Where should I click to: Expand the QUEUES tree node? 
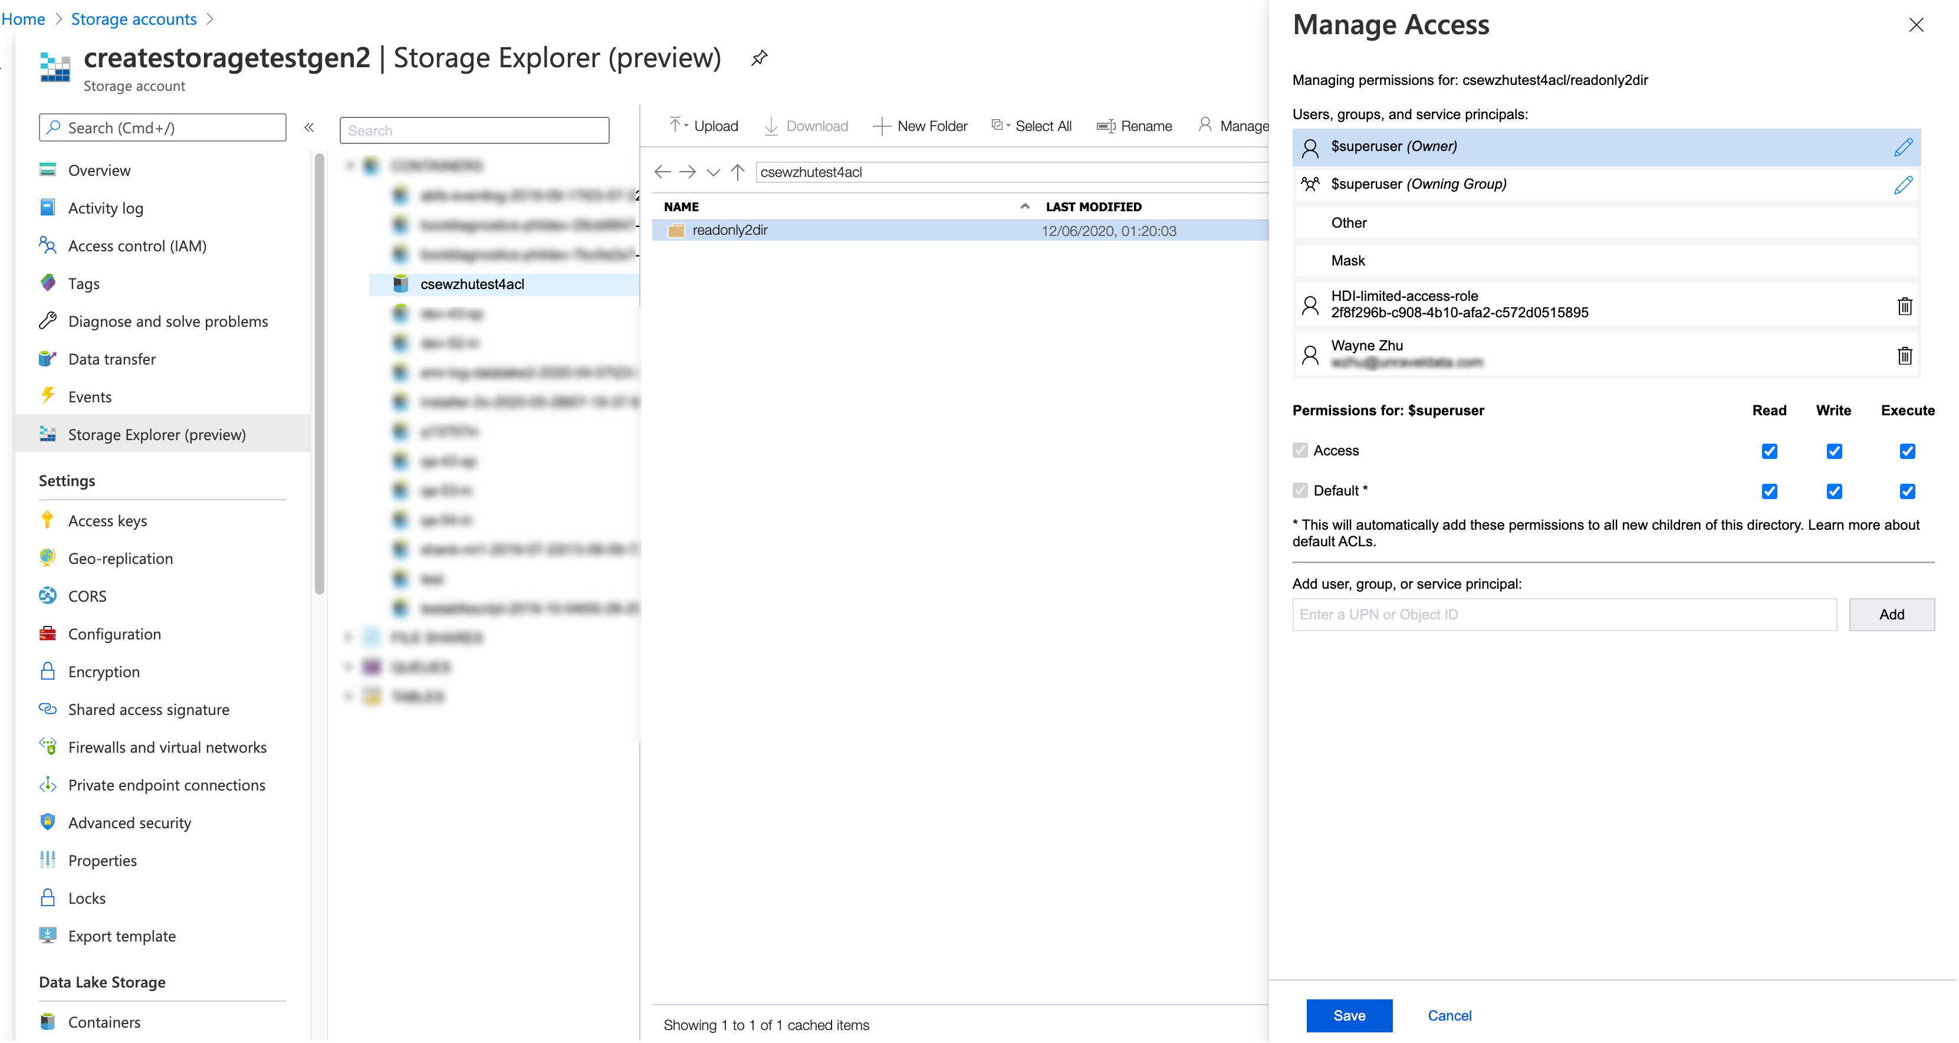click(349, 667)
